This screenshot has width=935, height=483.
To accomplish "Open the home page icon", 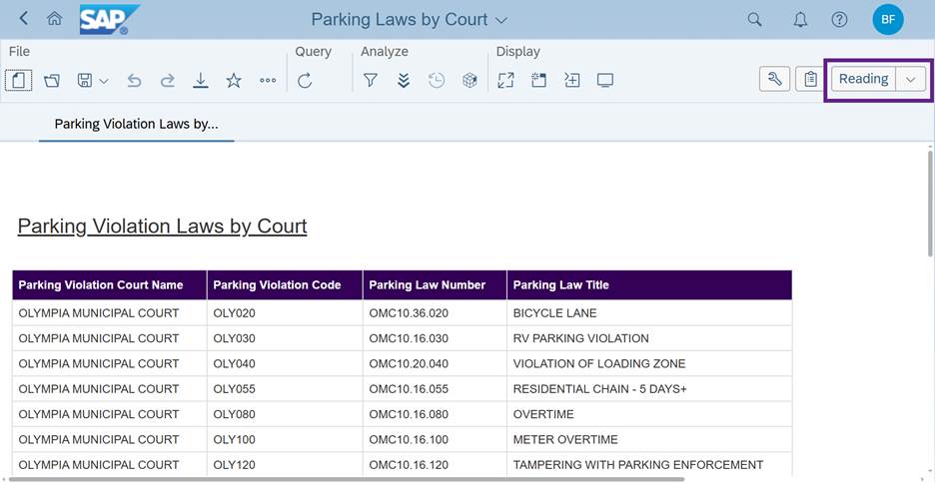I will (54, 19).
